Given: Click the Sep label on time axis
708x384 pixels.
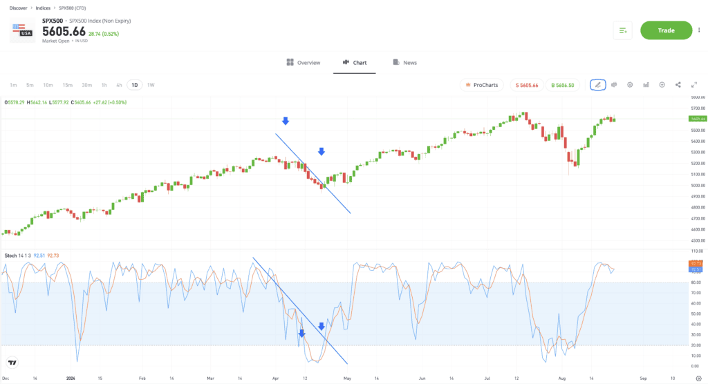Looking at the screenshot, I should [644, 378].
